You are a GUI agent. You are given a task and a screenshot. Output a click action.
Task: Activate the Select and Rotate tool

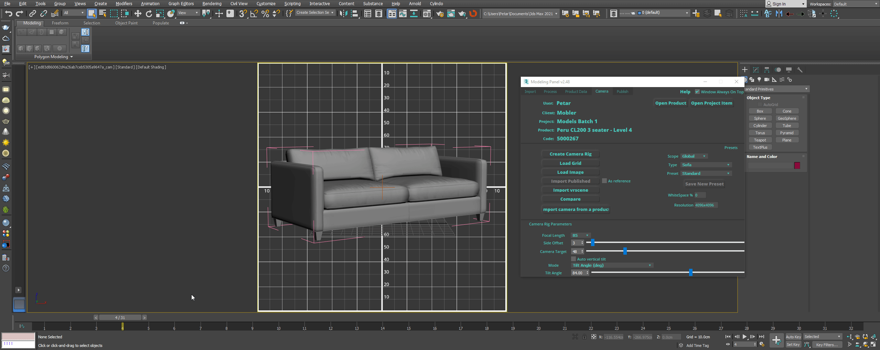click(x=149, y=13)
